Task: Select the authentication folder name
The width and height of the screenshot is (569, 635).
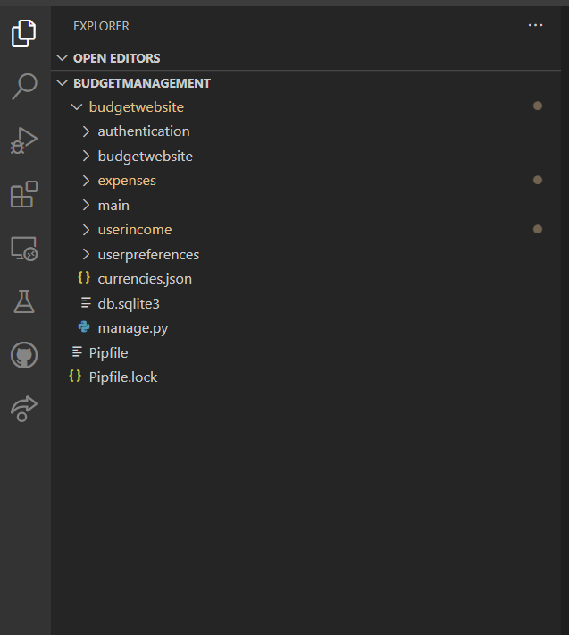Action: click(144, 131)
